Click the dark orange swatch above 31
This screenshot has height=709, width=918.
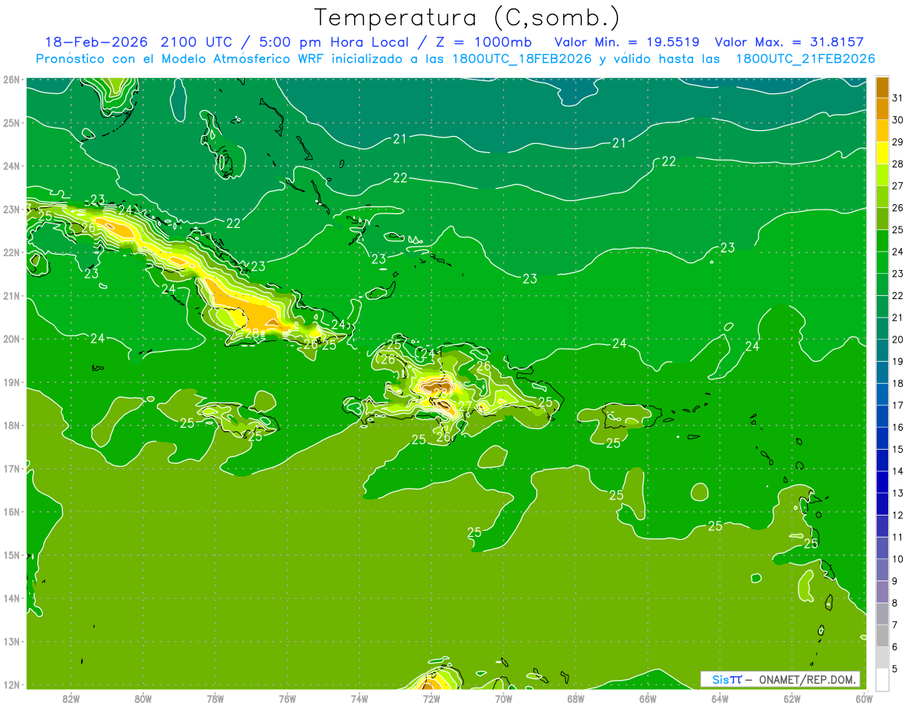coord(882,86)
